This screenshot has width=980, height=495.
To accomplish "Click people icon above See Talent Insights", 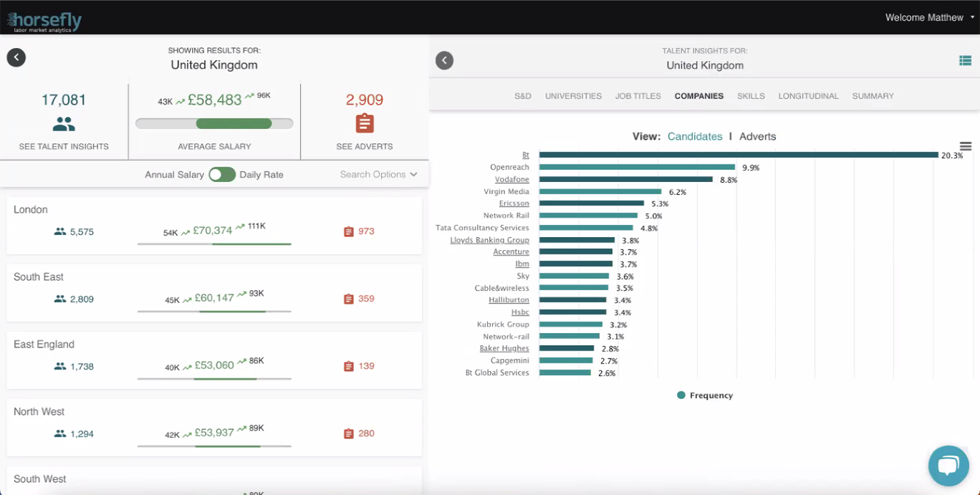I will 64,125.
